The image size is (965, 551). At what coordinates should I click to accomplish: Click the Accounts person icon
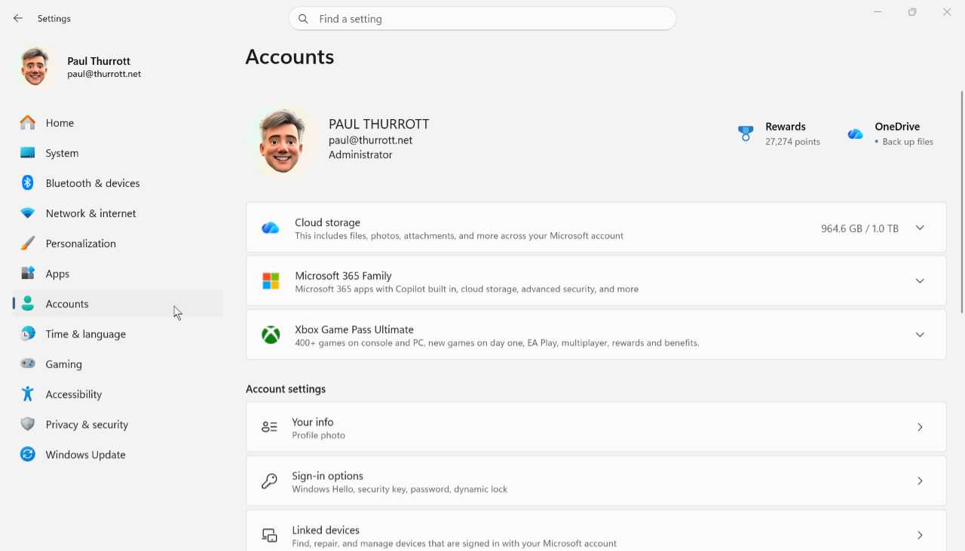tap(28, 304)
